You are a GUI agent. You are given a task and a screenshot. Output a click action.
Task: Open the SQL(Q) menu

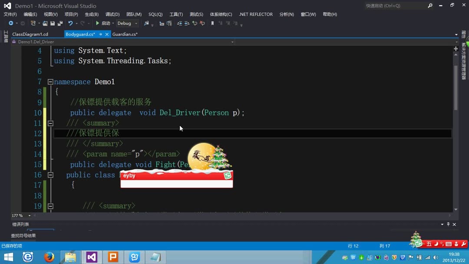[x=155, y=14]
